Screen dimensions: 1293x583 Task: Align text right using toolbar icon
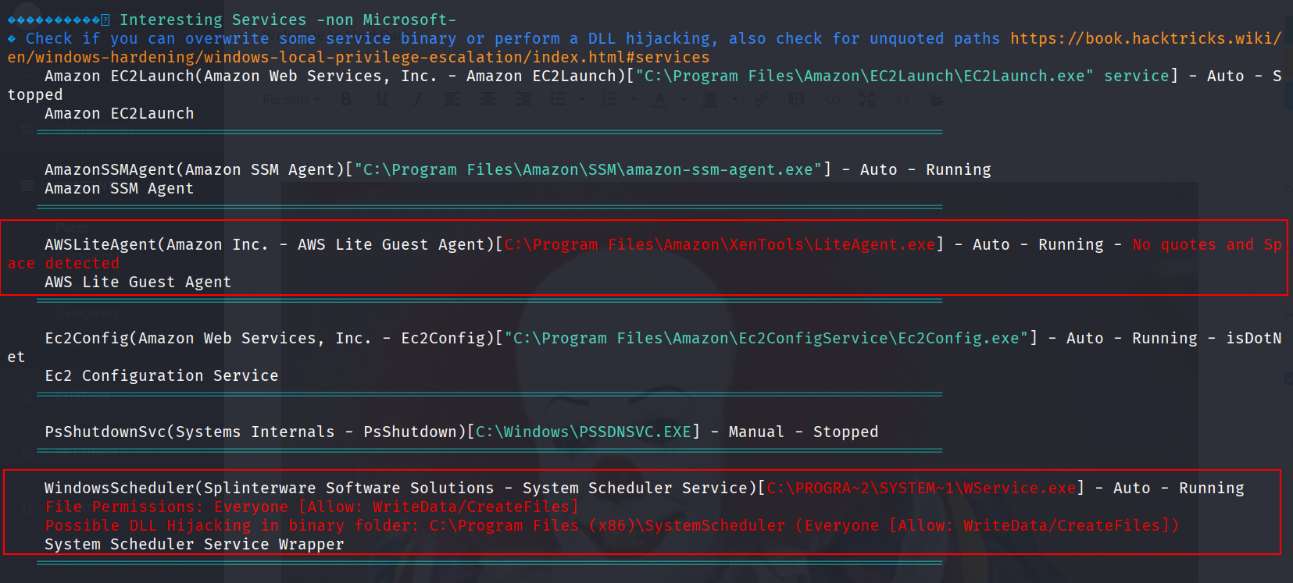523,99
